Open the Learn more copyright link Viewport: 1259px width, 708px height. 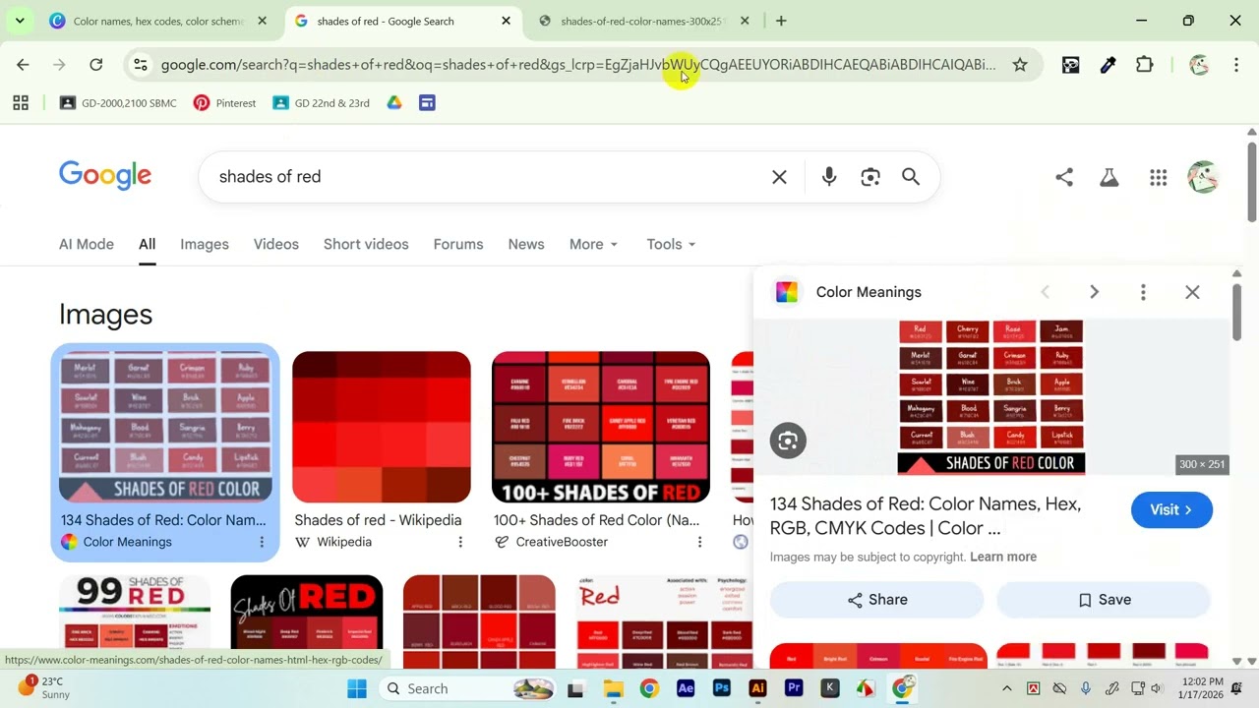(1003, 557)
